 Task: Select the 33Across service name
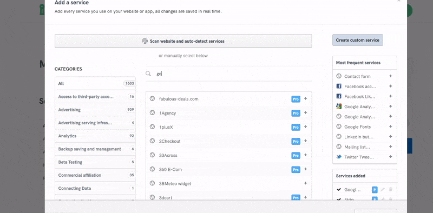(x=168, y=155)
